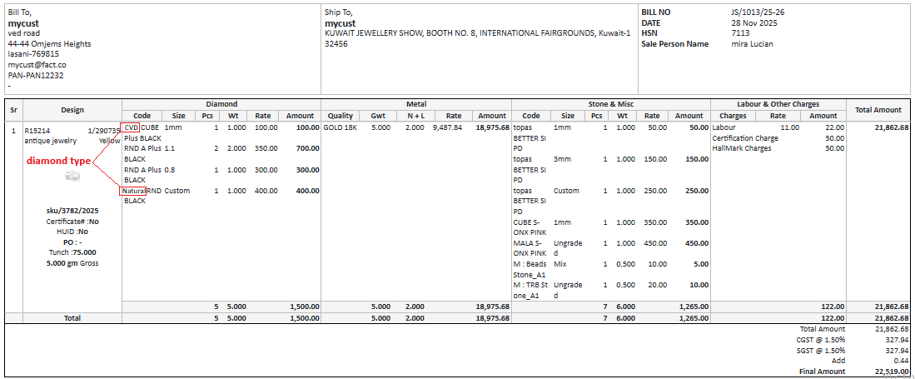Click the Final Amount value 22,519.00
The height and width of the screenshot is (379, 915).
coord(890,372)
